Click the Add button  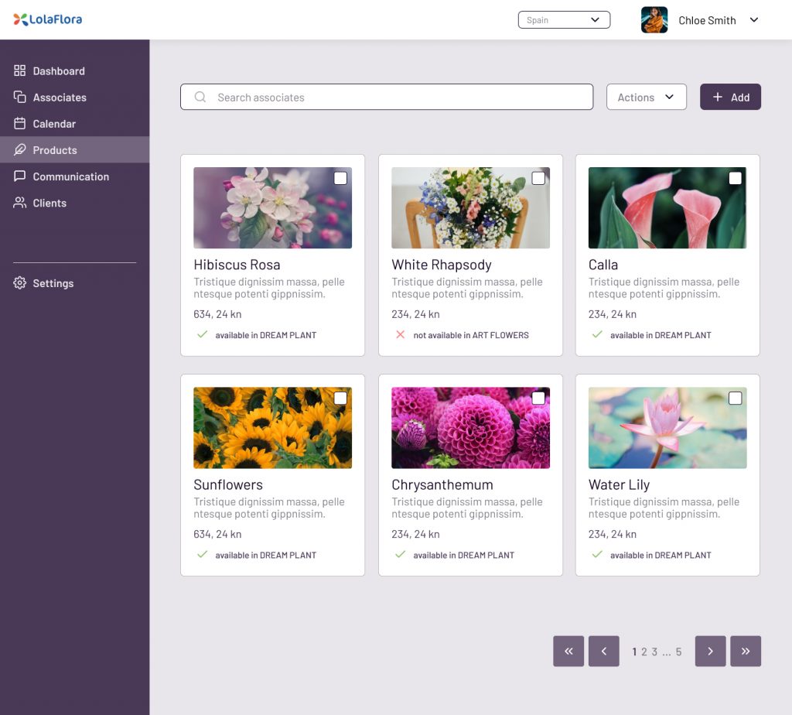(x=730, y=97)
